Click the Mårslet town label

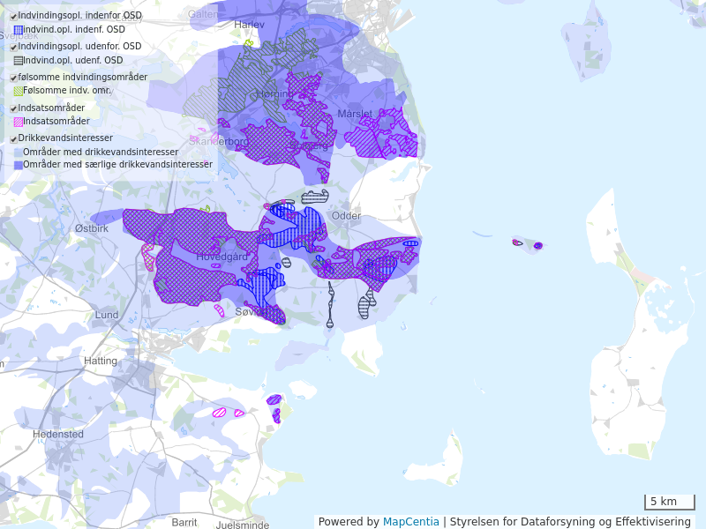pos(355,114)
